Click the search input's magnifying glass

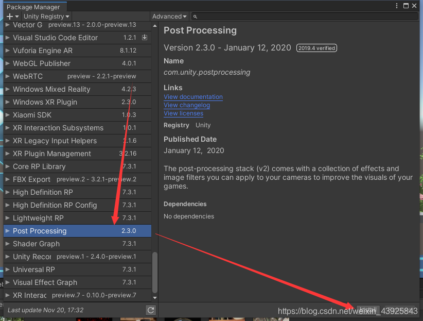pos(195,16)
